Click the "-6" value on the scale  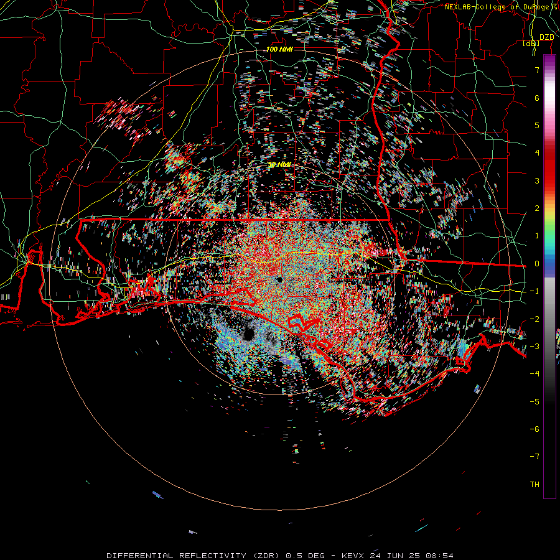(x=534, y=429)
